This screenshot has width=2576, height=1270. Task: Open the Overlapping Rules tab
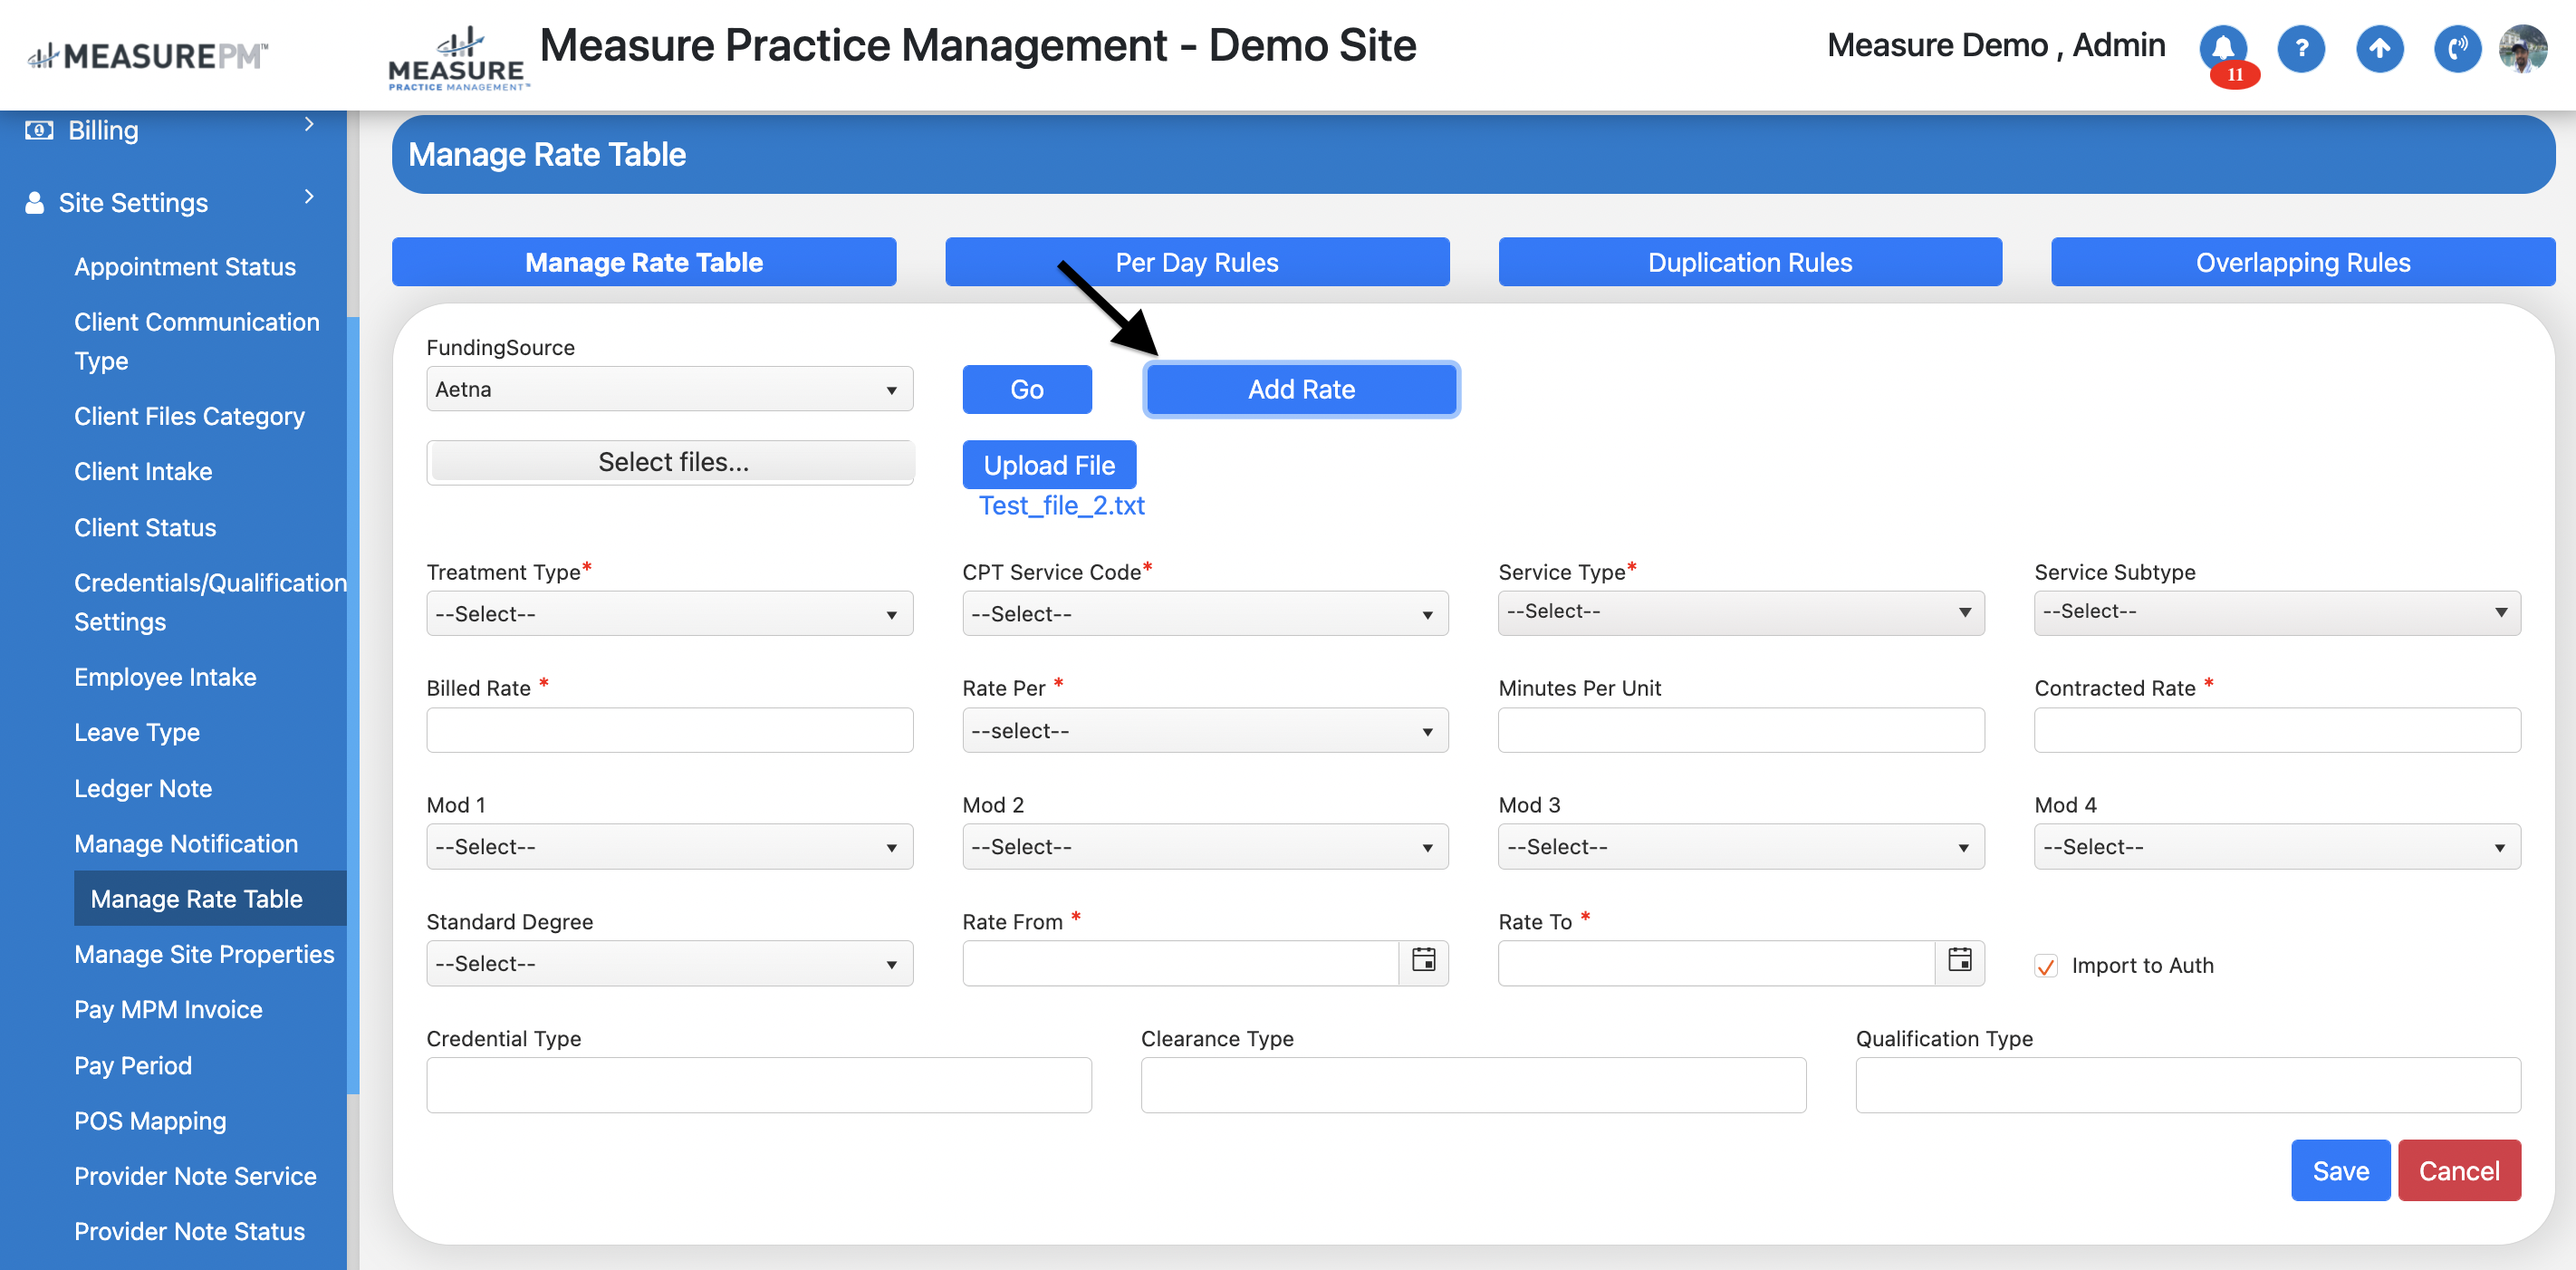click(2302, 262)
